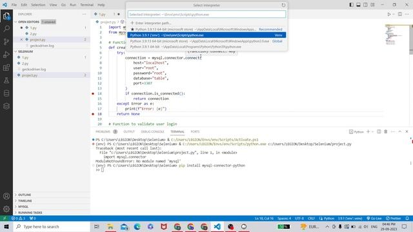Open the Accounts menu icon
413x232 pixels.
[6, 196]
